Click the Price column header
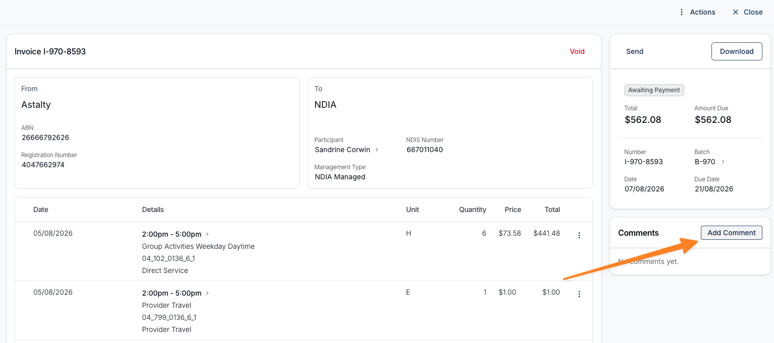This screenshot has height=343, width=774. point(513,210)
